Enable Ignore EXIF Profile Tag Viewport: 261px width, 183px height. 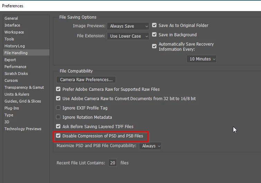58,108
